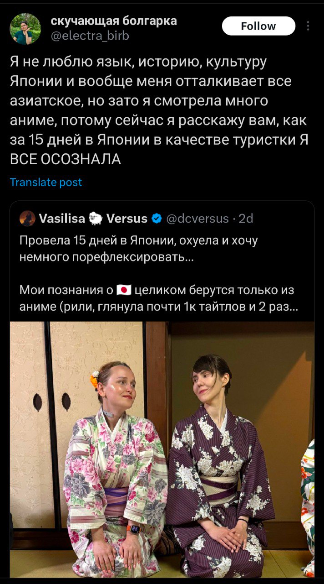Tap the electra_birb profile avatar
Screen dimensions: 324x584
tap(25, 28)
